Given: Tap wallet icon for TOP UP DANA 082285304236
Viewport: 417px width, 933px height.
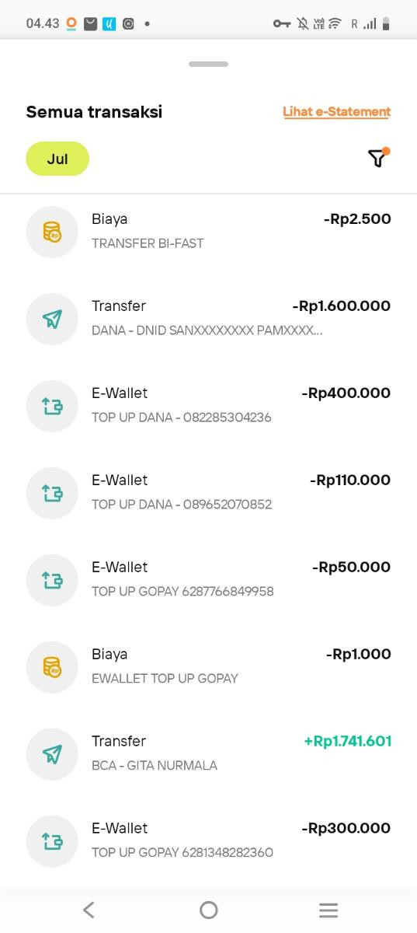Looking at the screenshot, I should coord(52,406).
